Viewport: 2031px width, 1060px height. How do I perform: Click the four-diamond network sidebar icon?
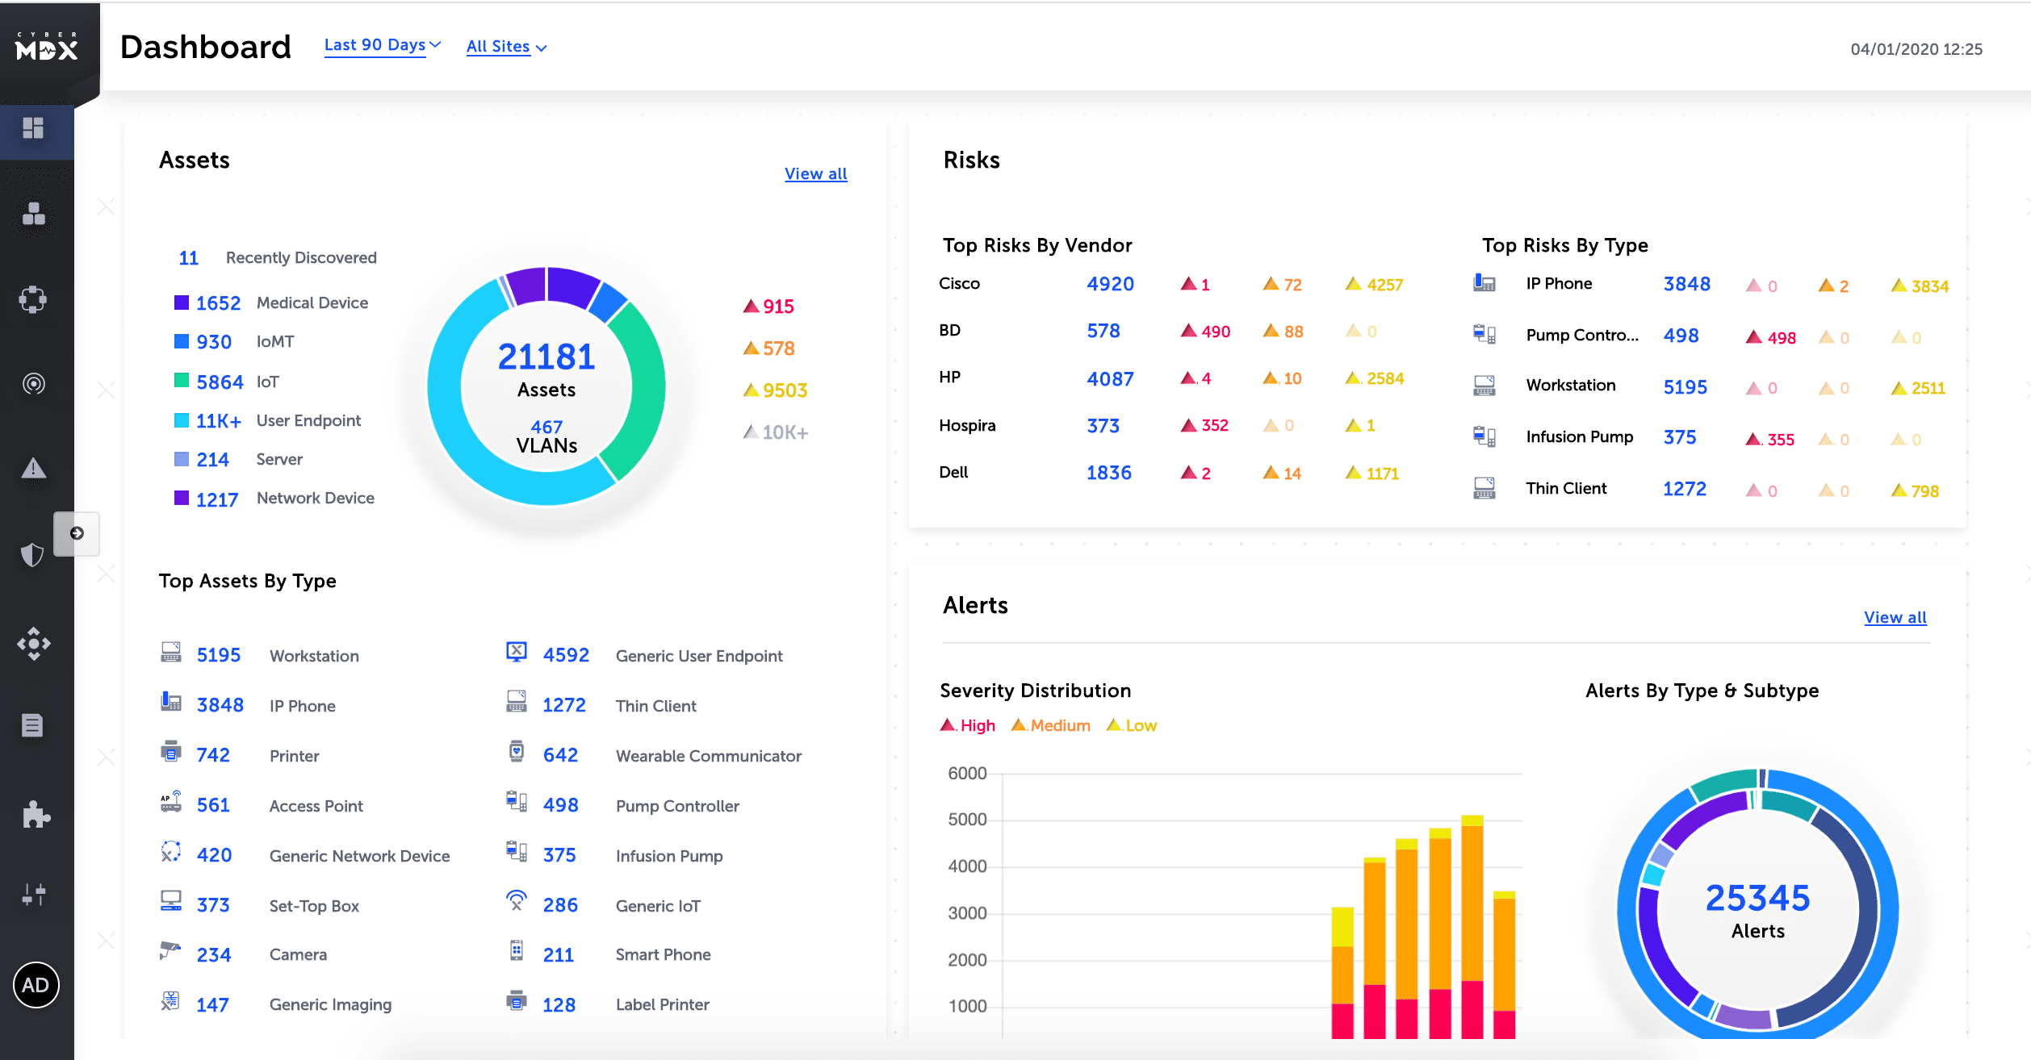pyautogui.click(x=33, y=644)
